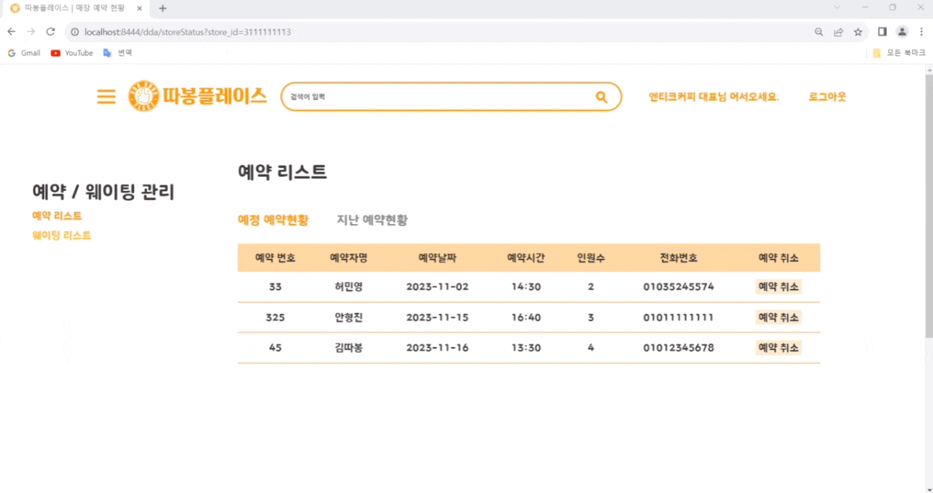The width and height of the screenshot is (933, 493).
Task: Open the Gmail bookmark
Action: click(x=24, y=53)
